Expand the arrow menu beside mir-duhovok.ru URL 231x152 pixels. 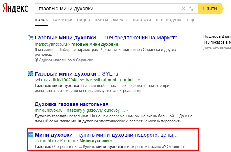tap(127, 111)
